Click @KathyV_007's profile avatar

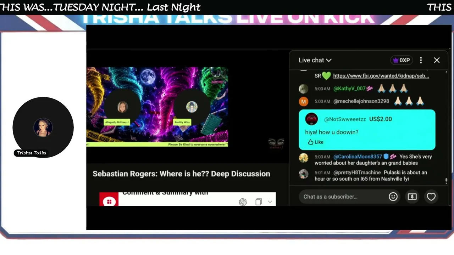[x=304, y=89]
